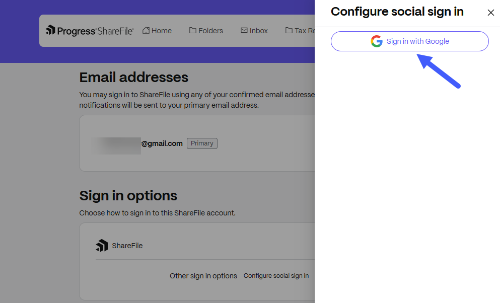This screenshot has height=303, width=500.
Task: Select the ShareFile sign in option label
Action: pyautogui.click(x=127, y=246)
